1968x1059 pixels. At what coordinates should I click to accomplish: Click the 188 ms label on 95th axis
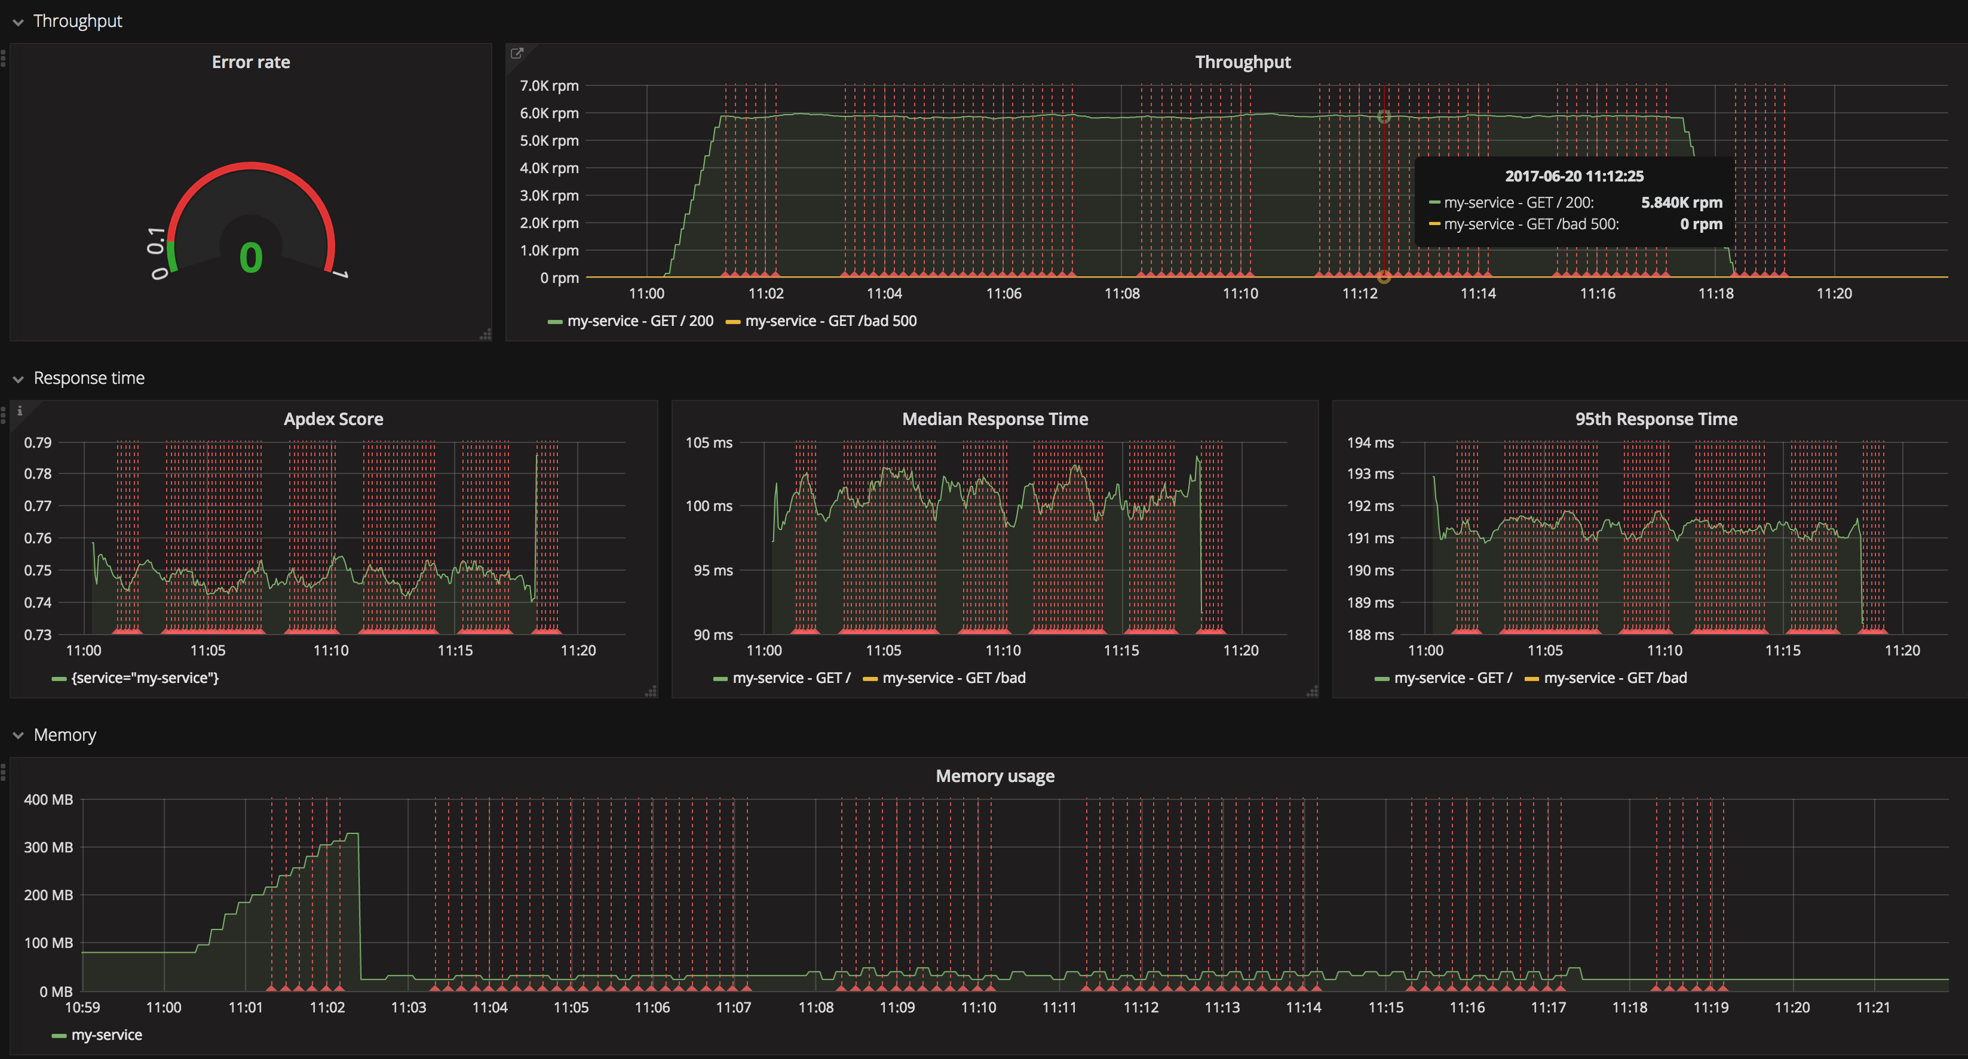point(1371,635)
